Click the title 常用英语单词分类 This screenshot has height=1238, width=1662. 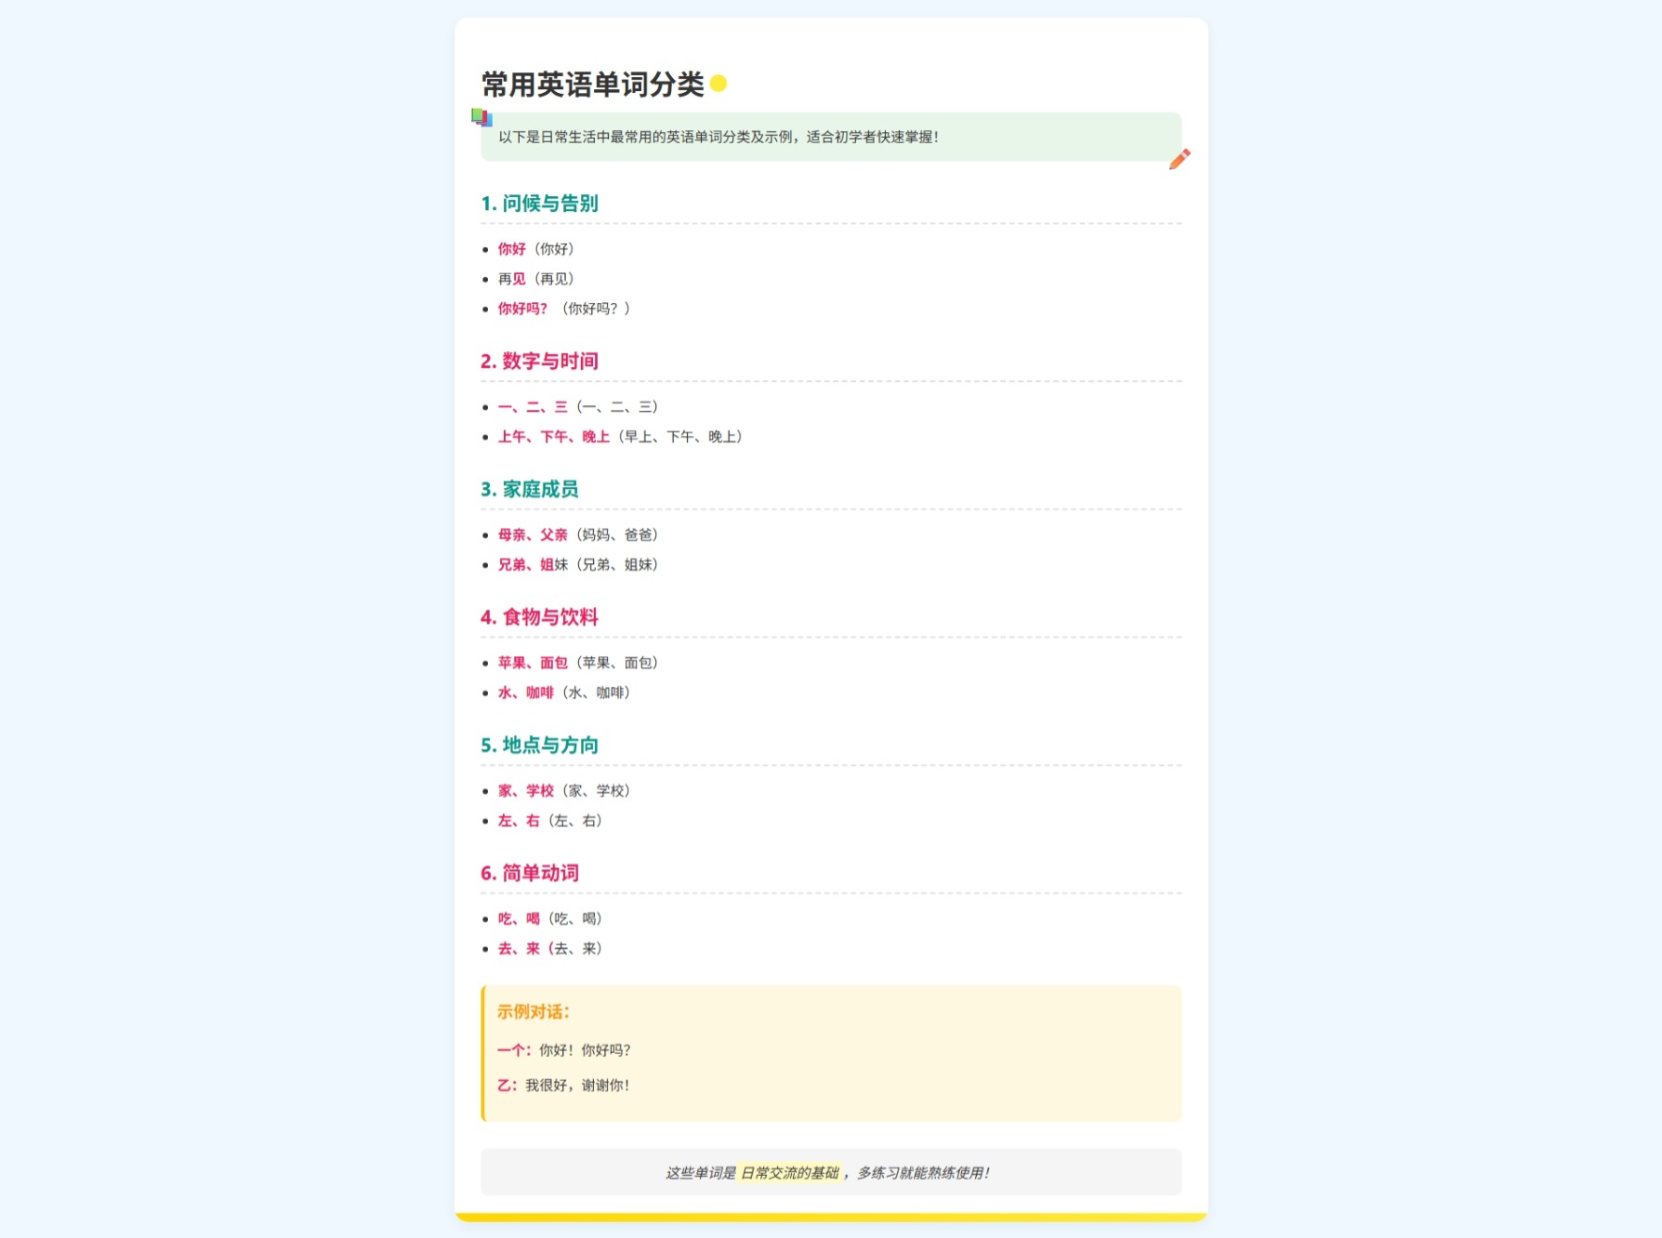pos(592,85)
